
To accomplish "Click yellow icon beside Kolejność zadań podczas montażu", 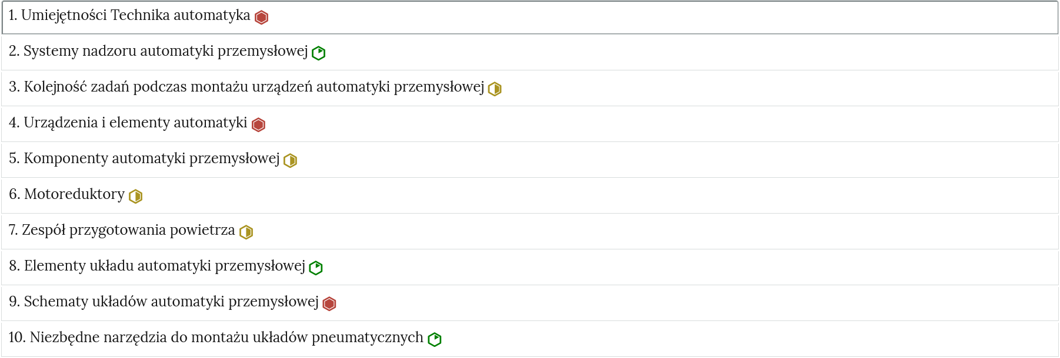I will pos(495,89).
